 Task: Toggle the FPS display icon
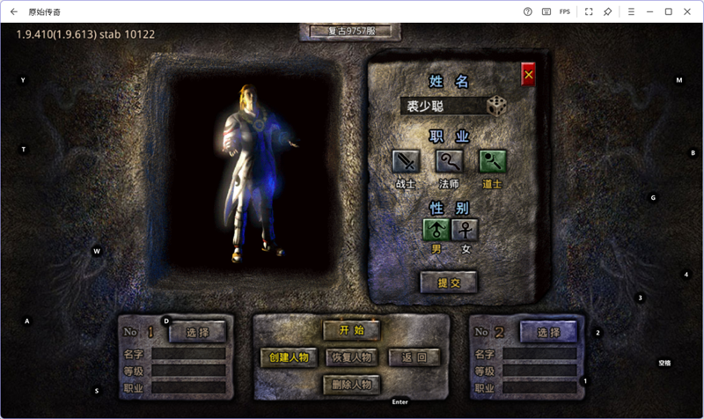coord(565,11)
